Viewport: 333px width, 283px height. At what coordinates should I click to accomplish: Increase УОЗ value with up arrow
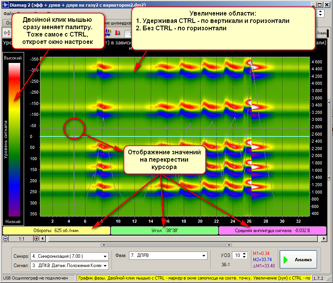(x=244, y=253)
